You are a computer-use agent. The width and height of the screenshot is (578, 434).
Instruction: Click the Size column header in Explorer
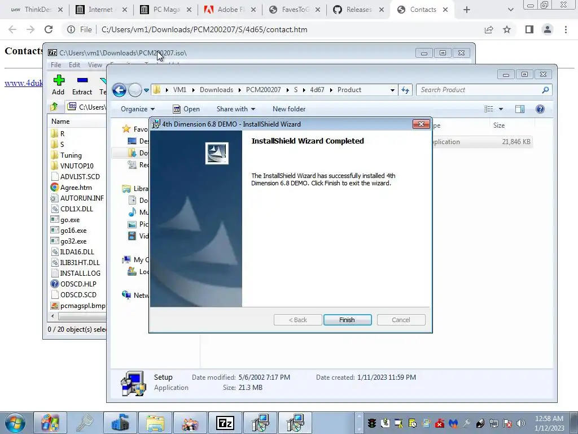(499, 125)
